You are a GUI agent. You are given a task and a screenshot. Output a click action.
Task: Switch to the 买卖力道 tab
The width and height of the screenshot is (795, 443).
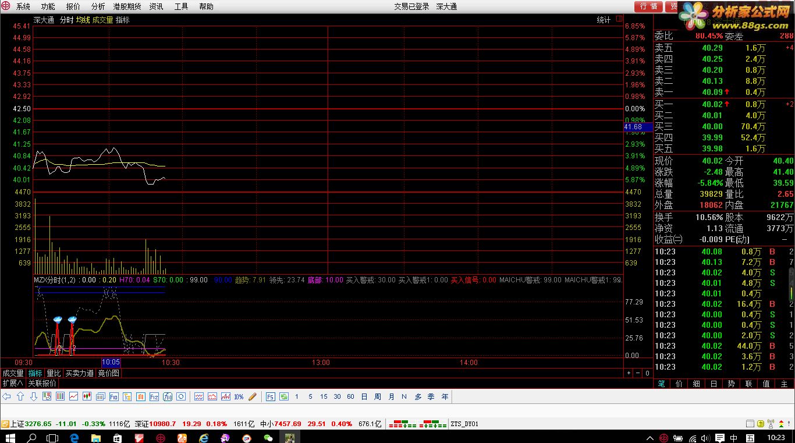tap(79, 373)
